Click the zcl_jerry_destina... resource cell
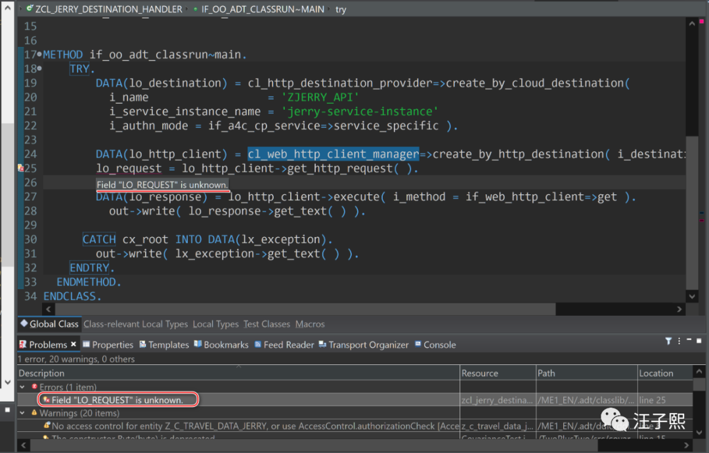Viewport: 709px width, 453px height. tap(498, 400)
